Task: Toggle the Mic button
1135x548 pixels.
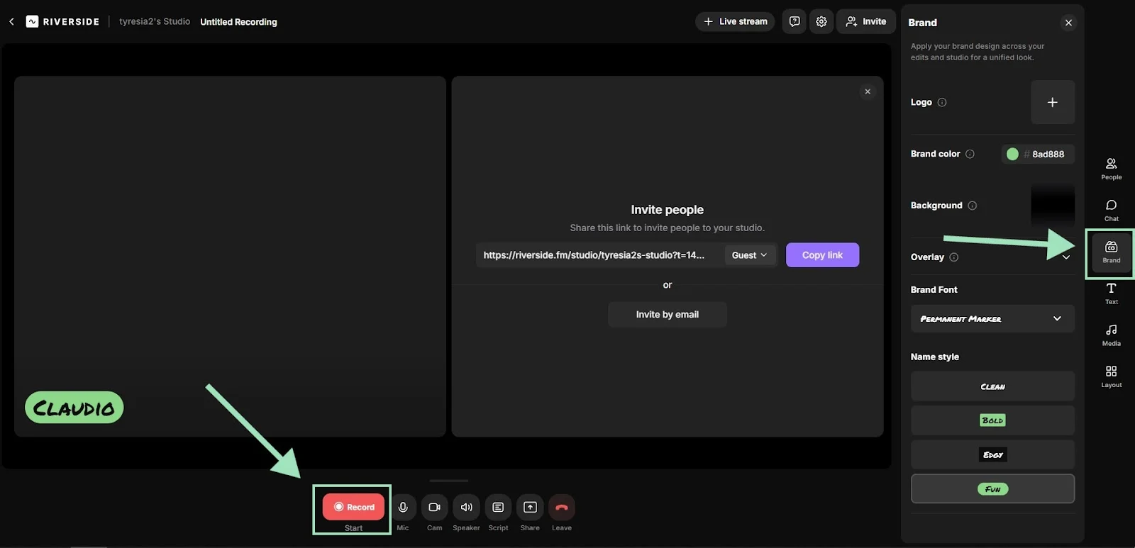Action: point(403,507)
